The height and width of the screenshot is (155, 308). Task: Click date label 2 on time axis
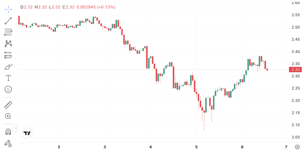pos(59,147)
